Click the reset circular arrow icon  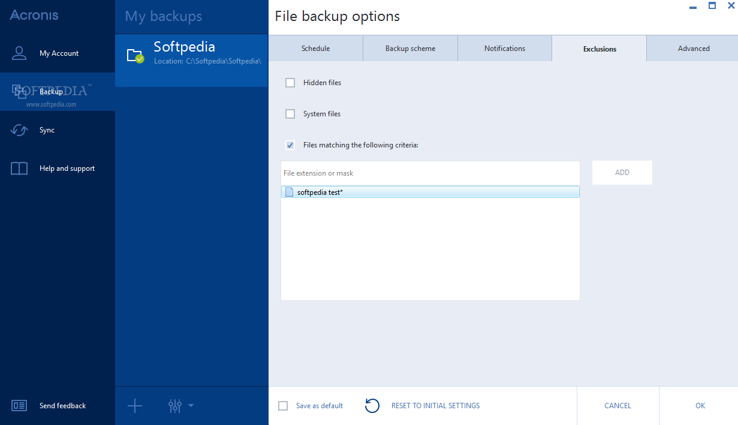372,406
